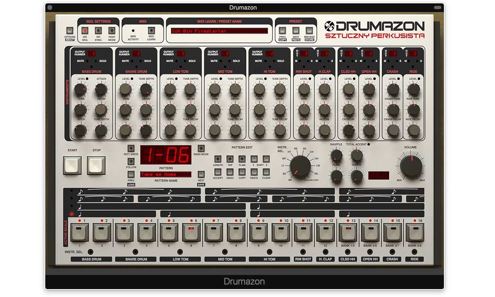495x297 pixels.
Task: Select Snare Drum via bottom Instr. Sel. button
Action: [135, 252]
